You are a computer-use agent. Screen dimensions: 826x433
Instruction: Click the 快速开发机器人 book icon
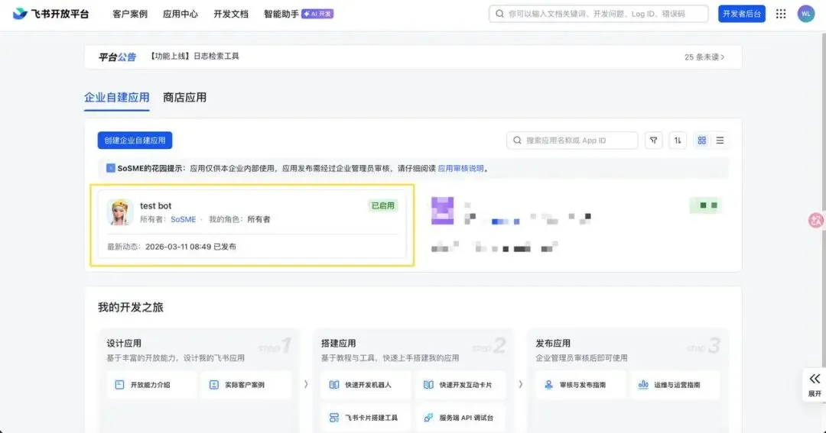click(x=334, y=385)
